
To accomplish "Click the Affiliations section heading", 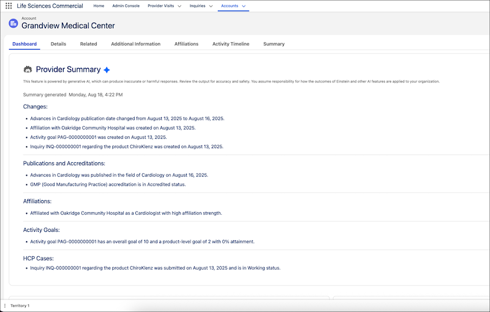I will [x=37, y=201].
